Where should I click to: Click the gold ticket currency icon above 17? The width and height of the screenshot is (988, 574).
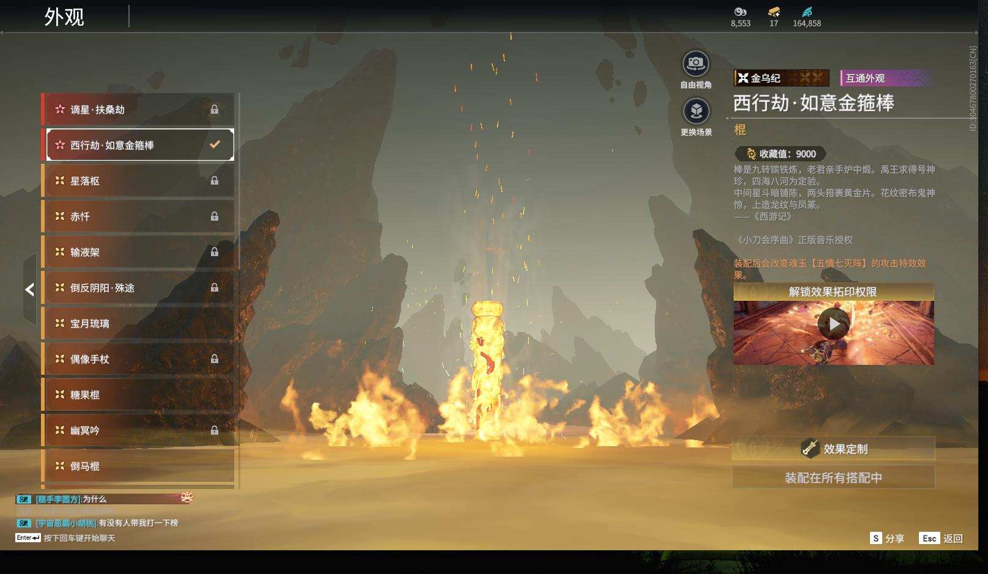click(774, 12)
